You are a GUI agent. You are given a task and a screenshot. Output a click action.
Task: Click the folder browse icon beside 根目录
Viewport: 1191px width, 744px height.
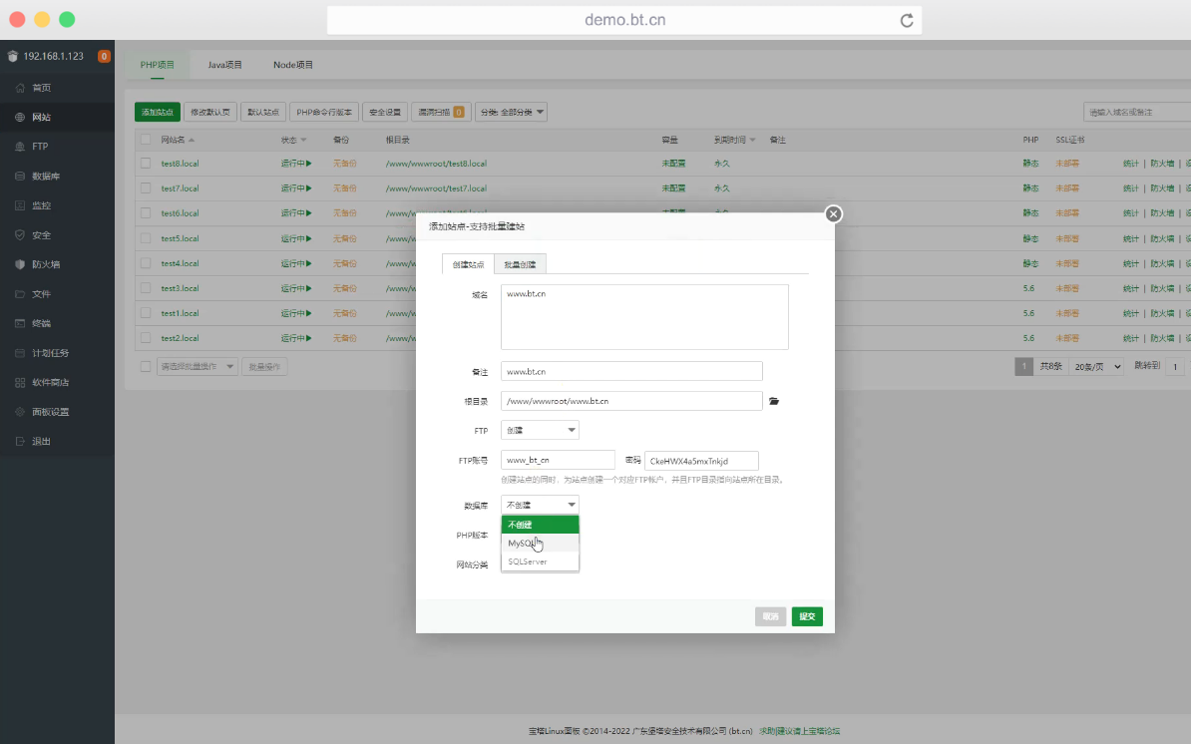[774, 401]
